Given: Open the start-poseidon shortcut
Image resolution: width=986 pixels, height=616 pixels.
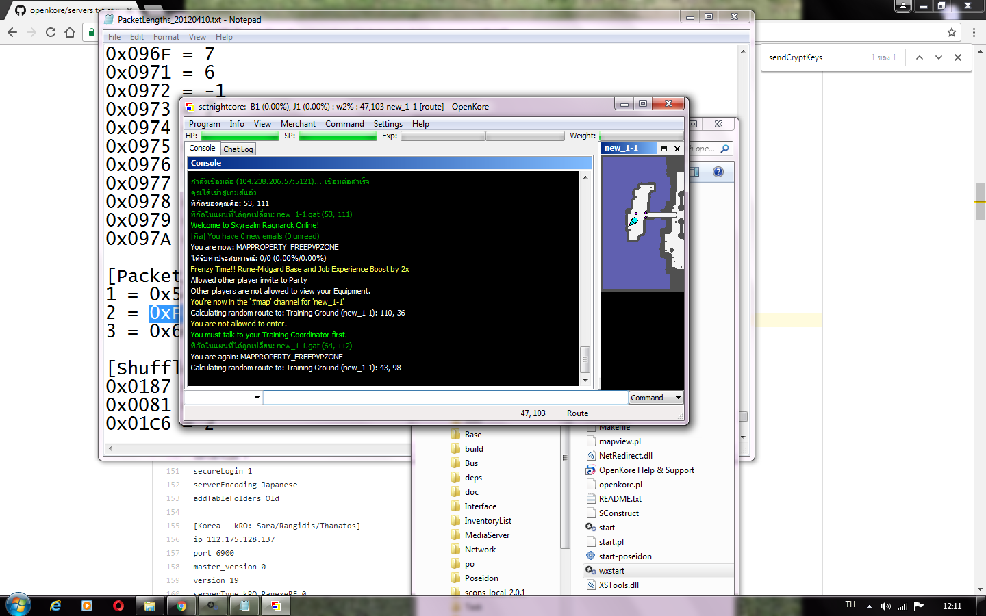Looking at the screenshot, I should [625, 556].
